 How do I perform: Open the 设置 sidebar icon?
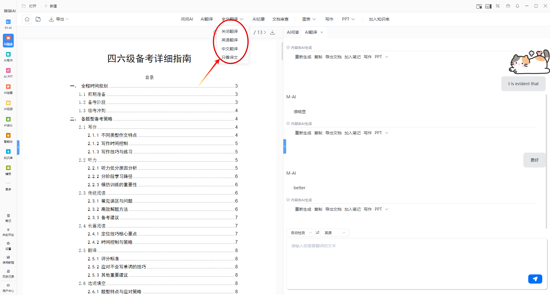click(x=8, y=246)
